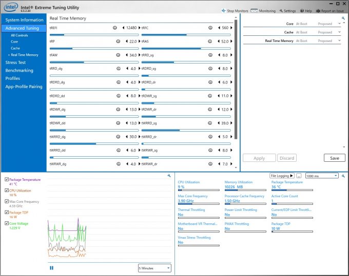Click Stop Monitors waveform icon

(223, 11)
